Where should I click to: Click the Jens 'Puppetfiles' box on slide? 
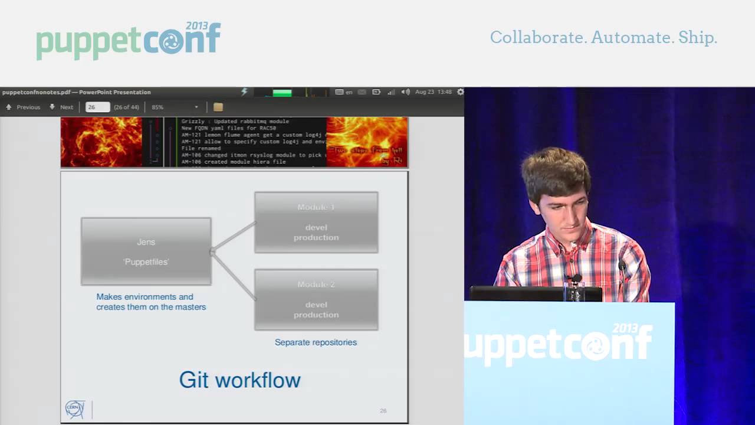(146, 251)
